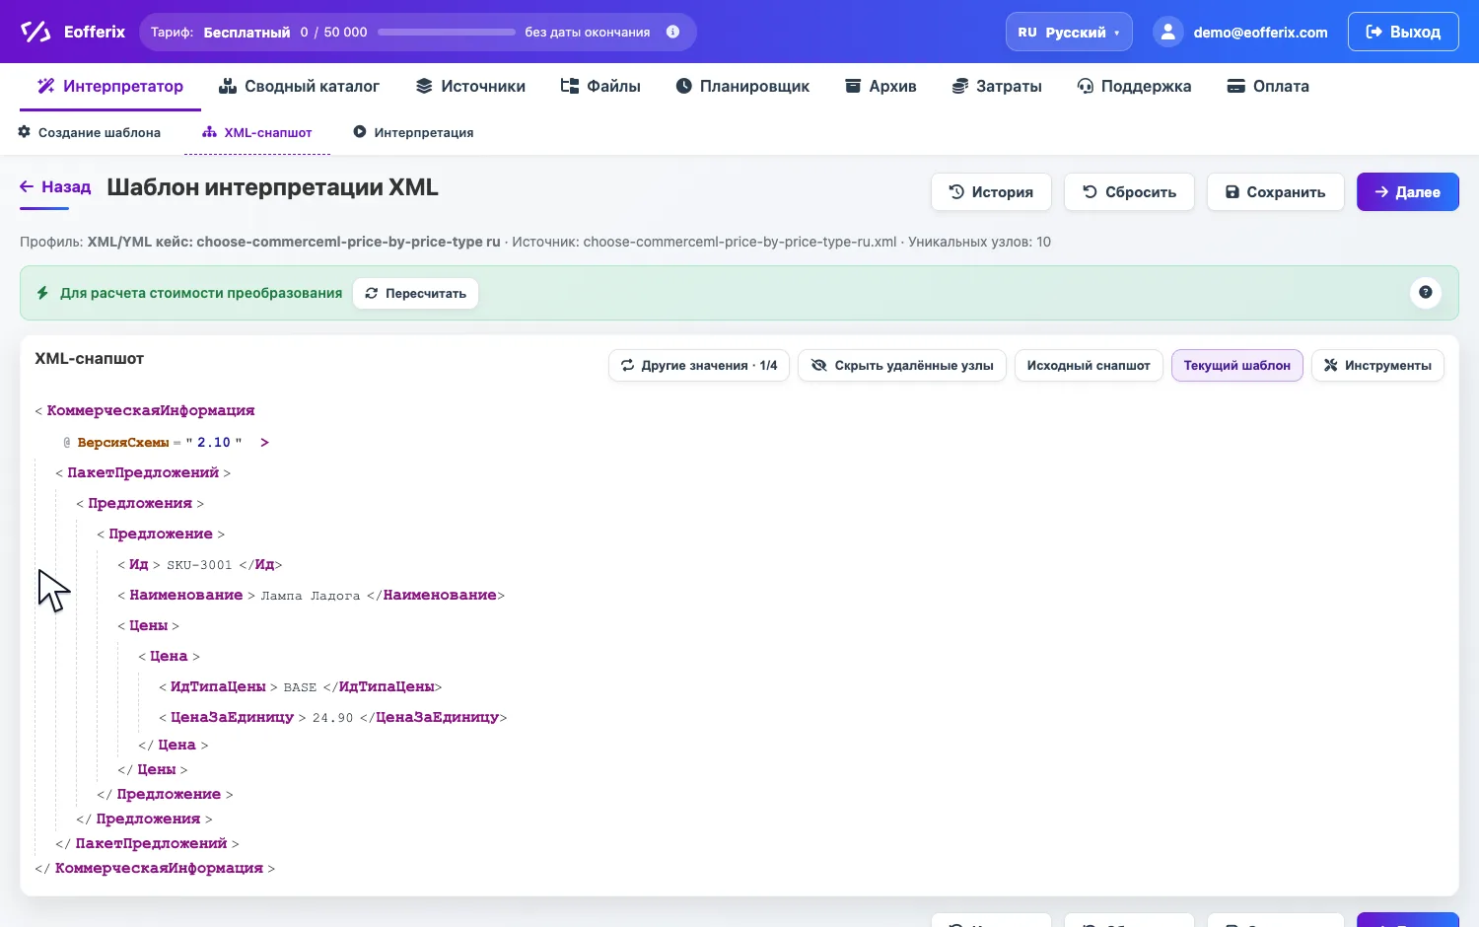This screenshot has width=1479, height=927.
Task: Open the Русский language dropdown
Action: click(1069, 32)
